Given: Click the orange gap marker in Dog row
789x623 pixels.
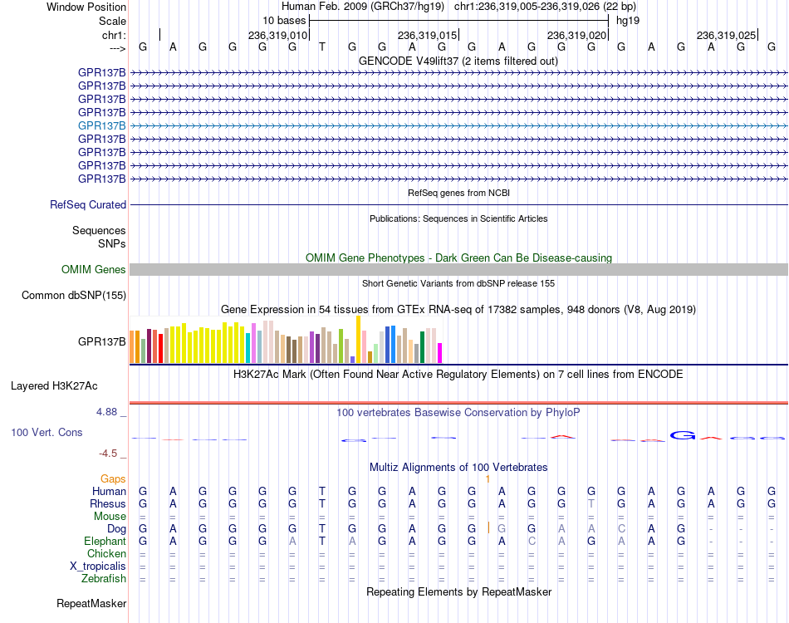Looking at the screenshot, I should (488, 528).
